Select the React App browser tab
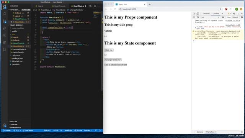 click(130, 4)
